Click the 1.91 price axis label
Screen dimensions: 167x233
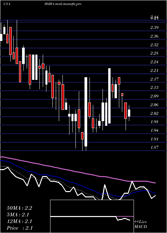(154, 139)
